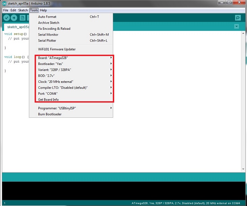Click the "void loop()" code line
This screenshot has width=247, height=206.
[17, 57]
